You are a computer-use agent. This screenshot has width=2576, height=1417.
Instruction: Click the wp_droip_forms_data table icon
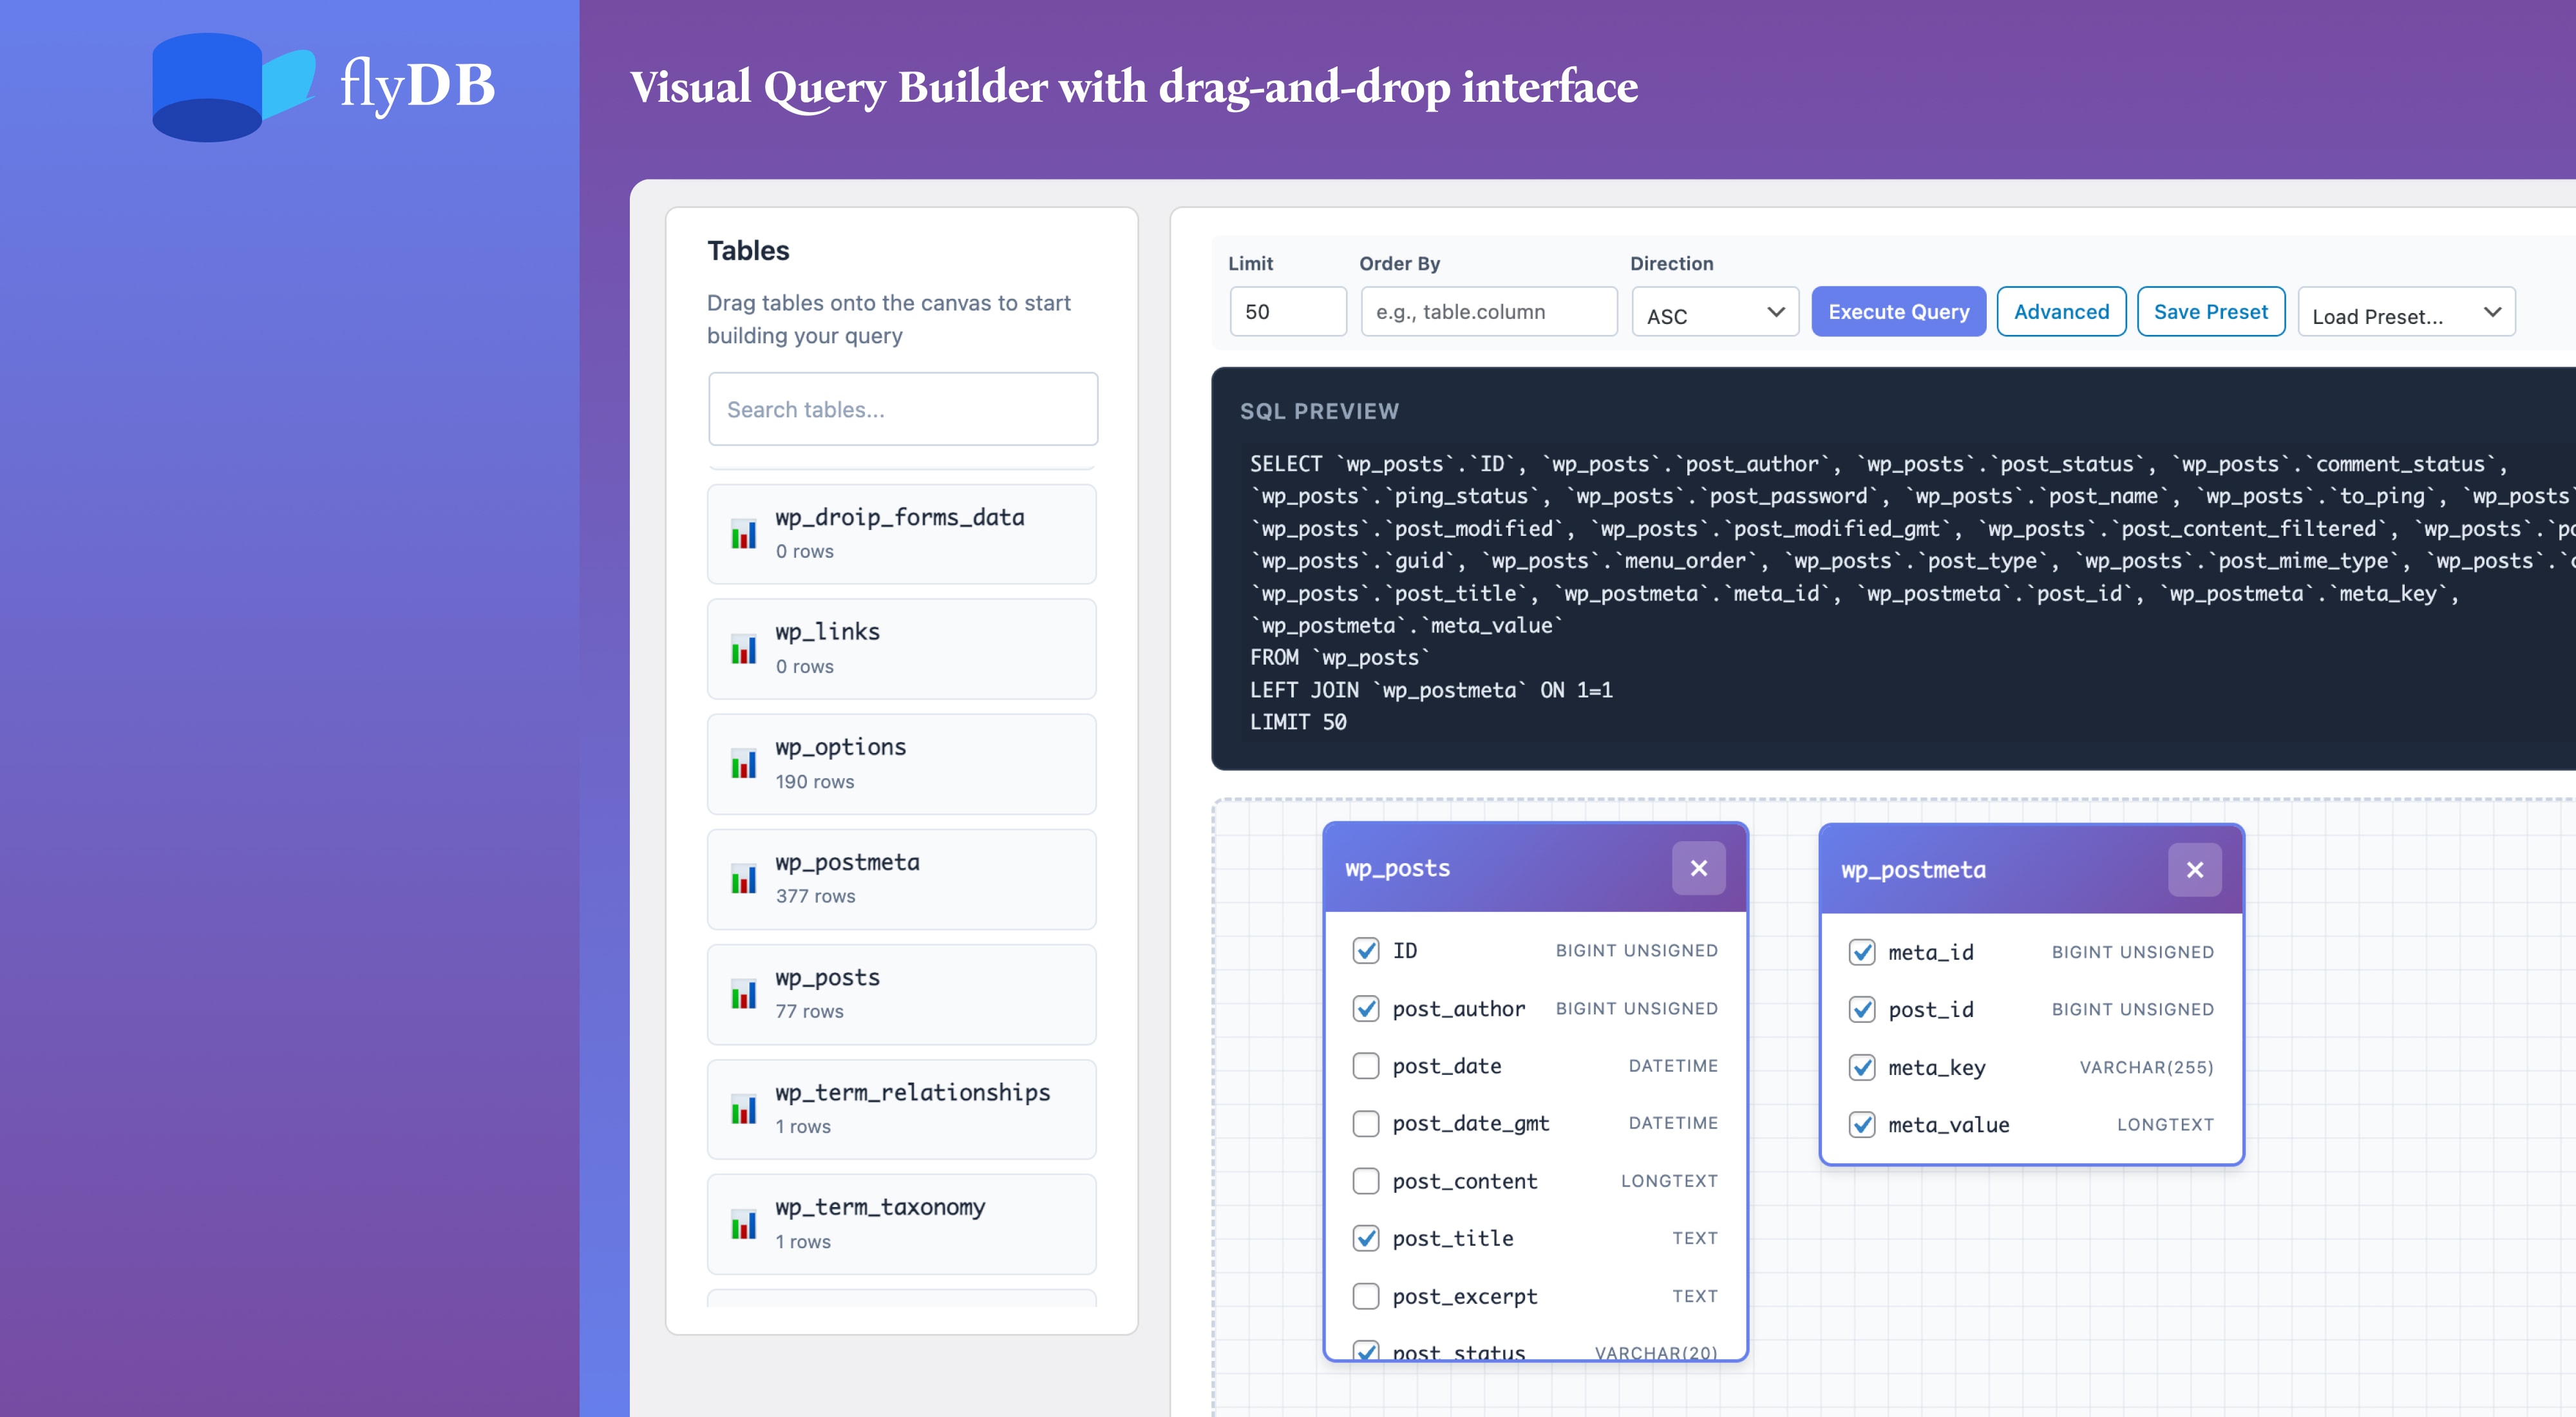[744, 533]
